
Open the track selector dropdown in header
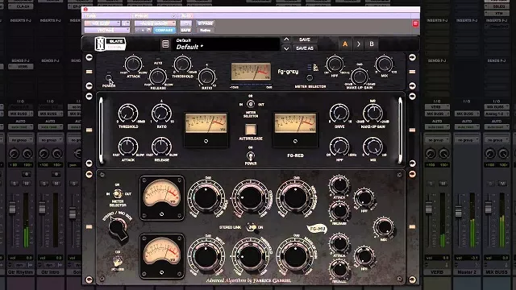102,23
